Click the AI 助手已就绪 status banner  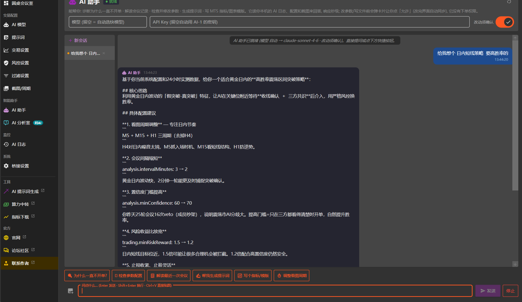[x=315, y=41]
